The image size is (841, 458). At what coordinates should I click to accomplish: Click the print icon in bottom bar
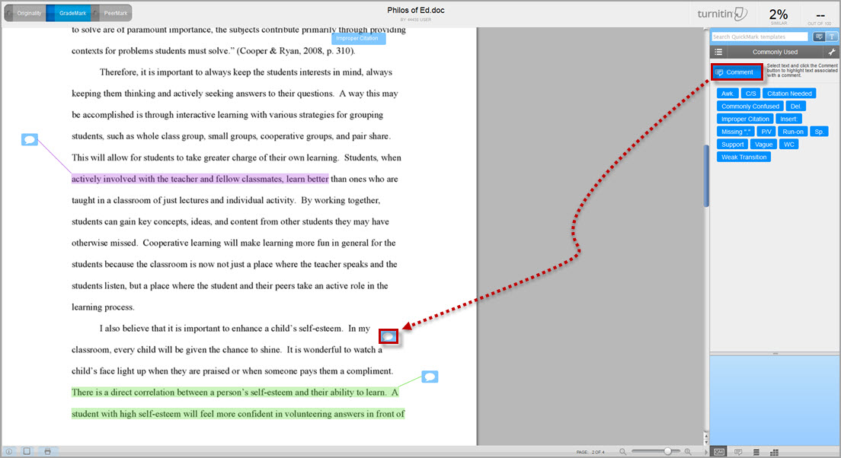point(48,452)
